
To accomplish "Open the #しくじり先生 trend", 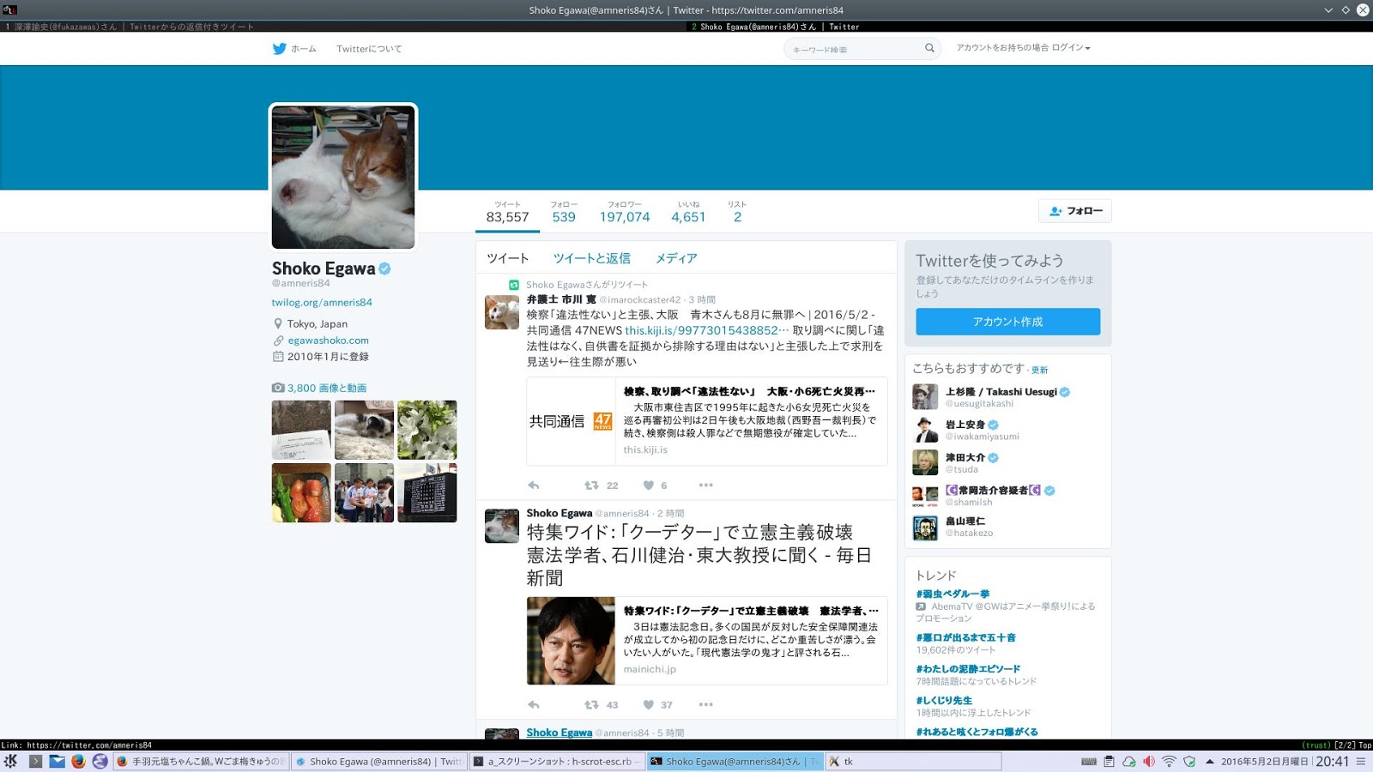I will click(944, 700).
